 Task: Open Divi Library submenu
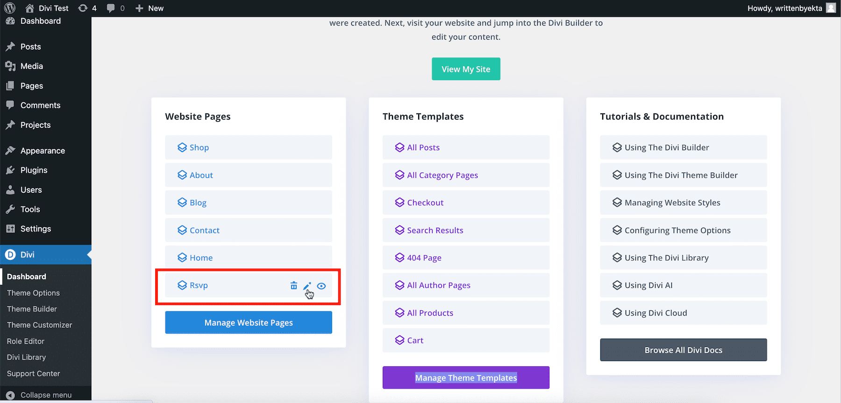click(26, 357)
